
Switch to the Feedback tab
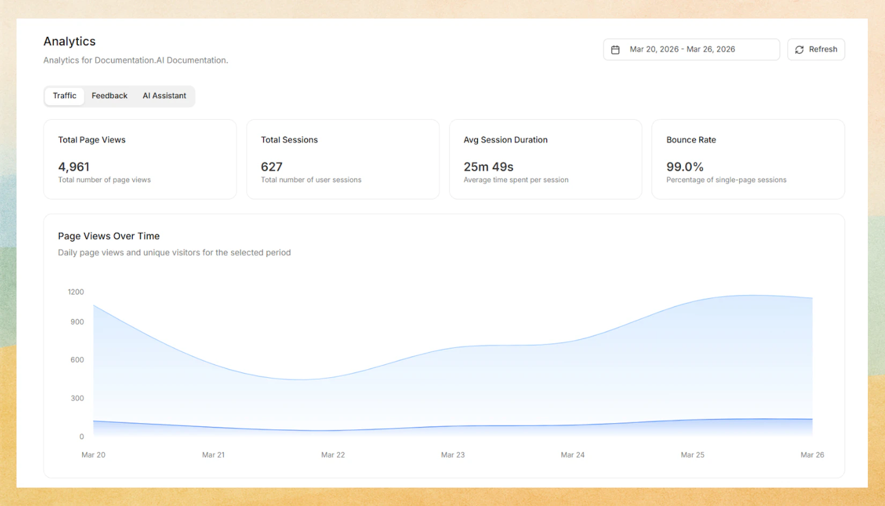pos(109,96)
